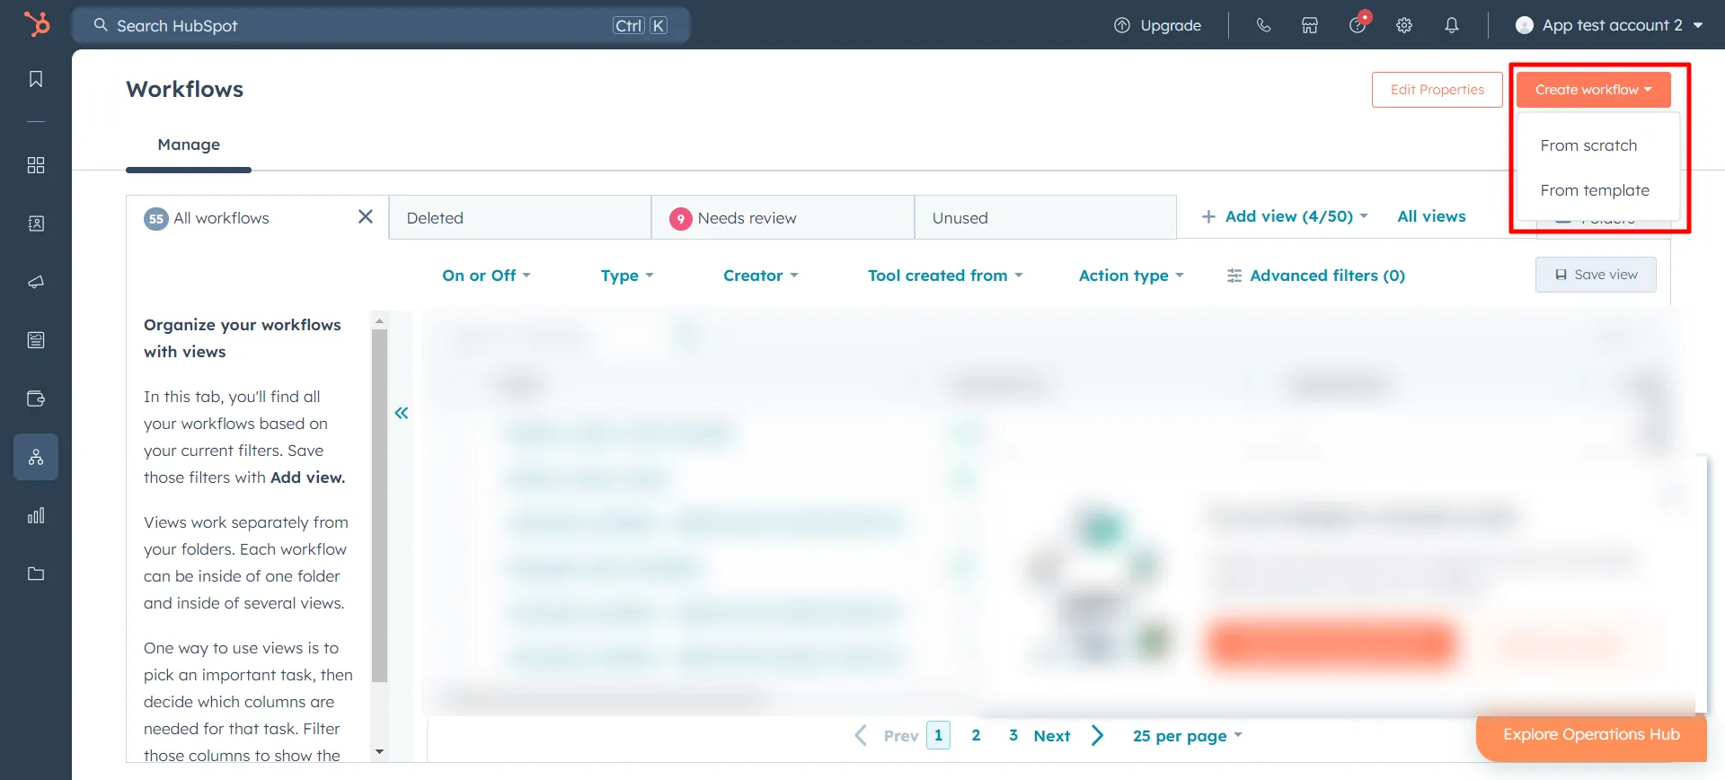Click the HubSpot sprocket logo
Screen dimensions: 1725x780
pyautogui.click(x=36, y=24)
